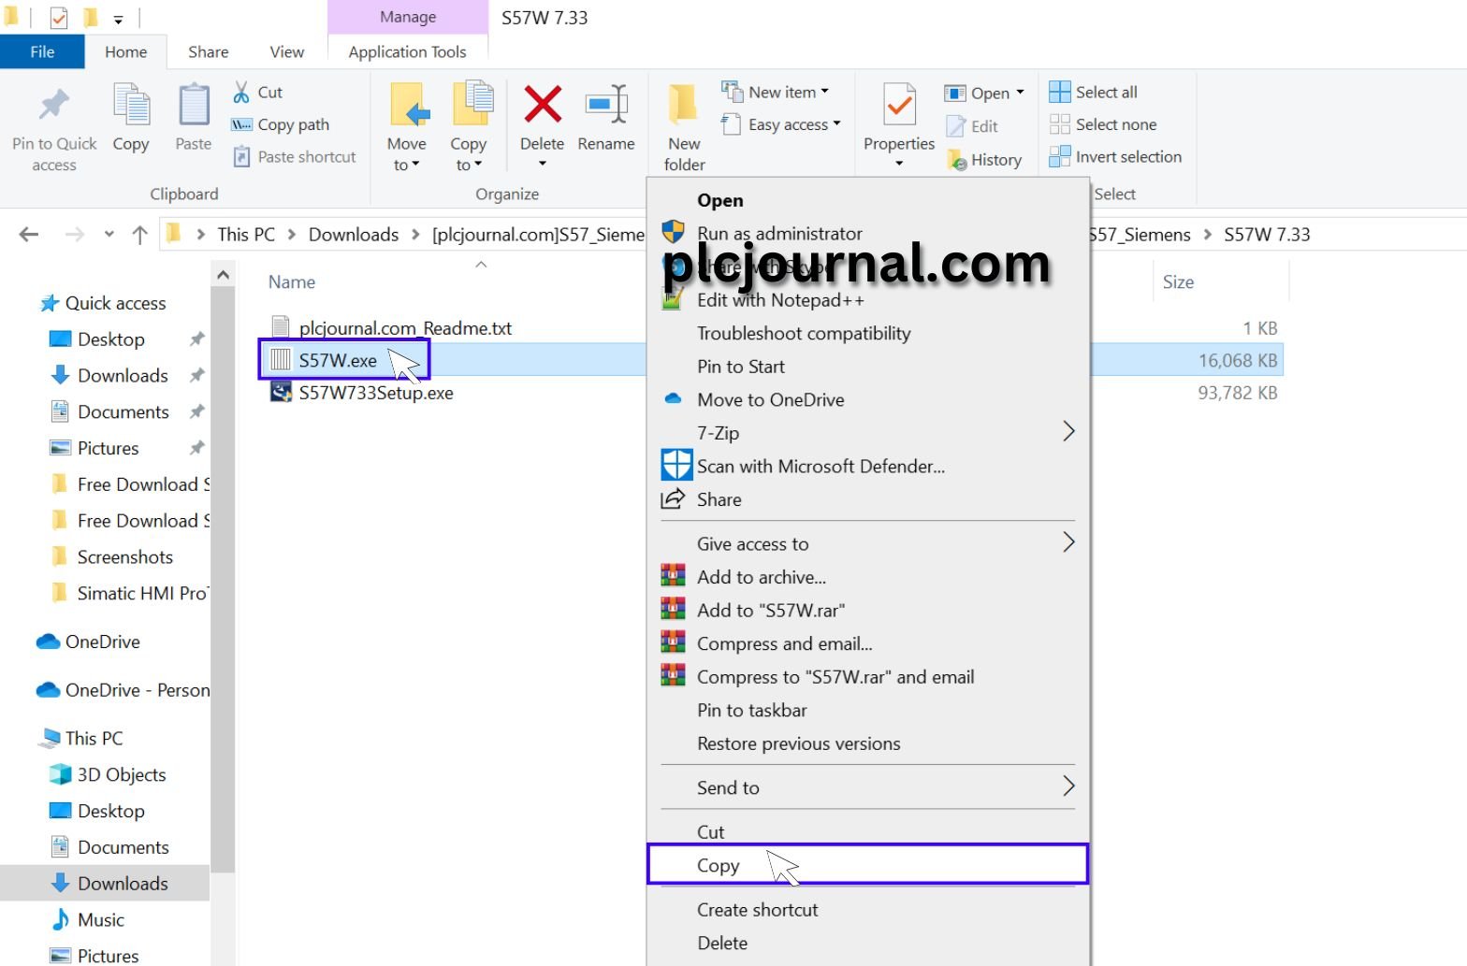Click Move to OneDrive entry

click(x=867, y=399)
